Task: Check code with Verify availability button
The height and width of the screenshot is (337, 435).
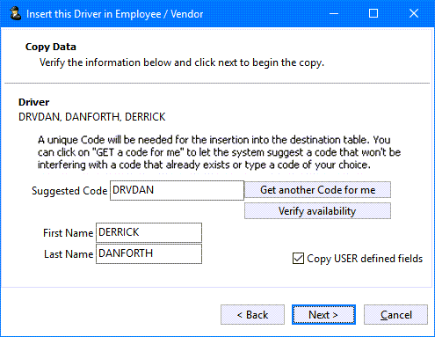Action: tap(317, 211)
